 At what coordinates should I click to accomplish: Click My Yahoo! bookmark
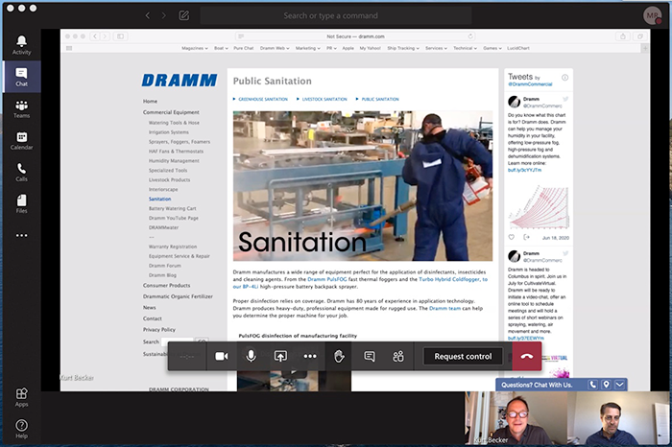coord(371,48)
